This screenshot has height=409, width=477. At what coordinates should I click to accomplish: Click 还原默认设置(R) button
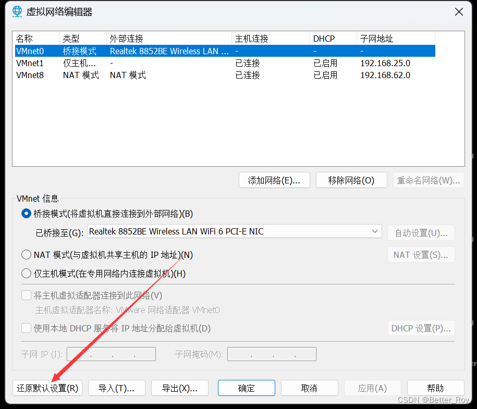(47, 388)
